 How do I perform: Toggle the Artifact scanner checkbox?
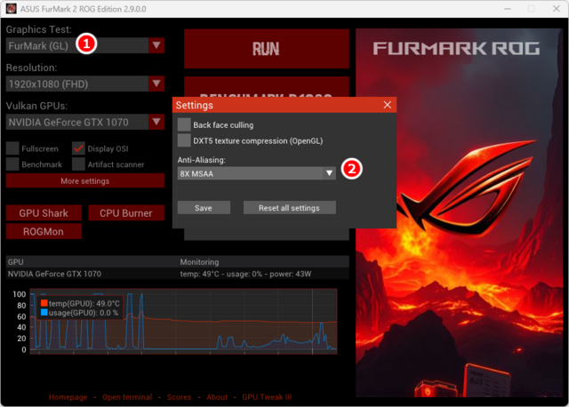(78, 164)
